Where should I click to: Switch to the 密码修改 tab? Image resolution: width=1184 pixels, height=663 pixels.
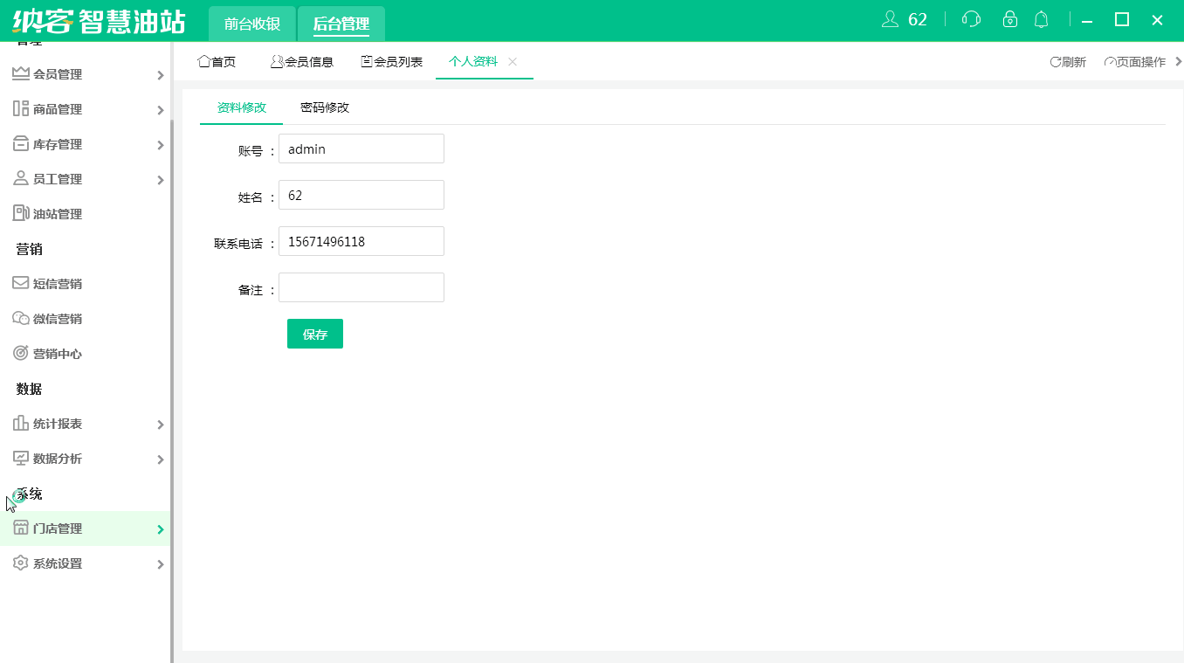pyautogui.click(x=324, y=109)
